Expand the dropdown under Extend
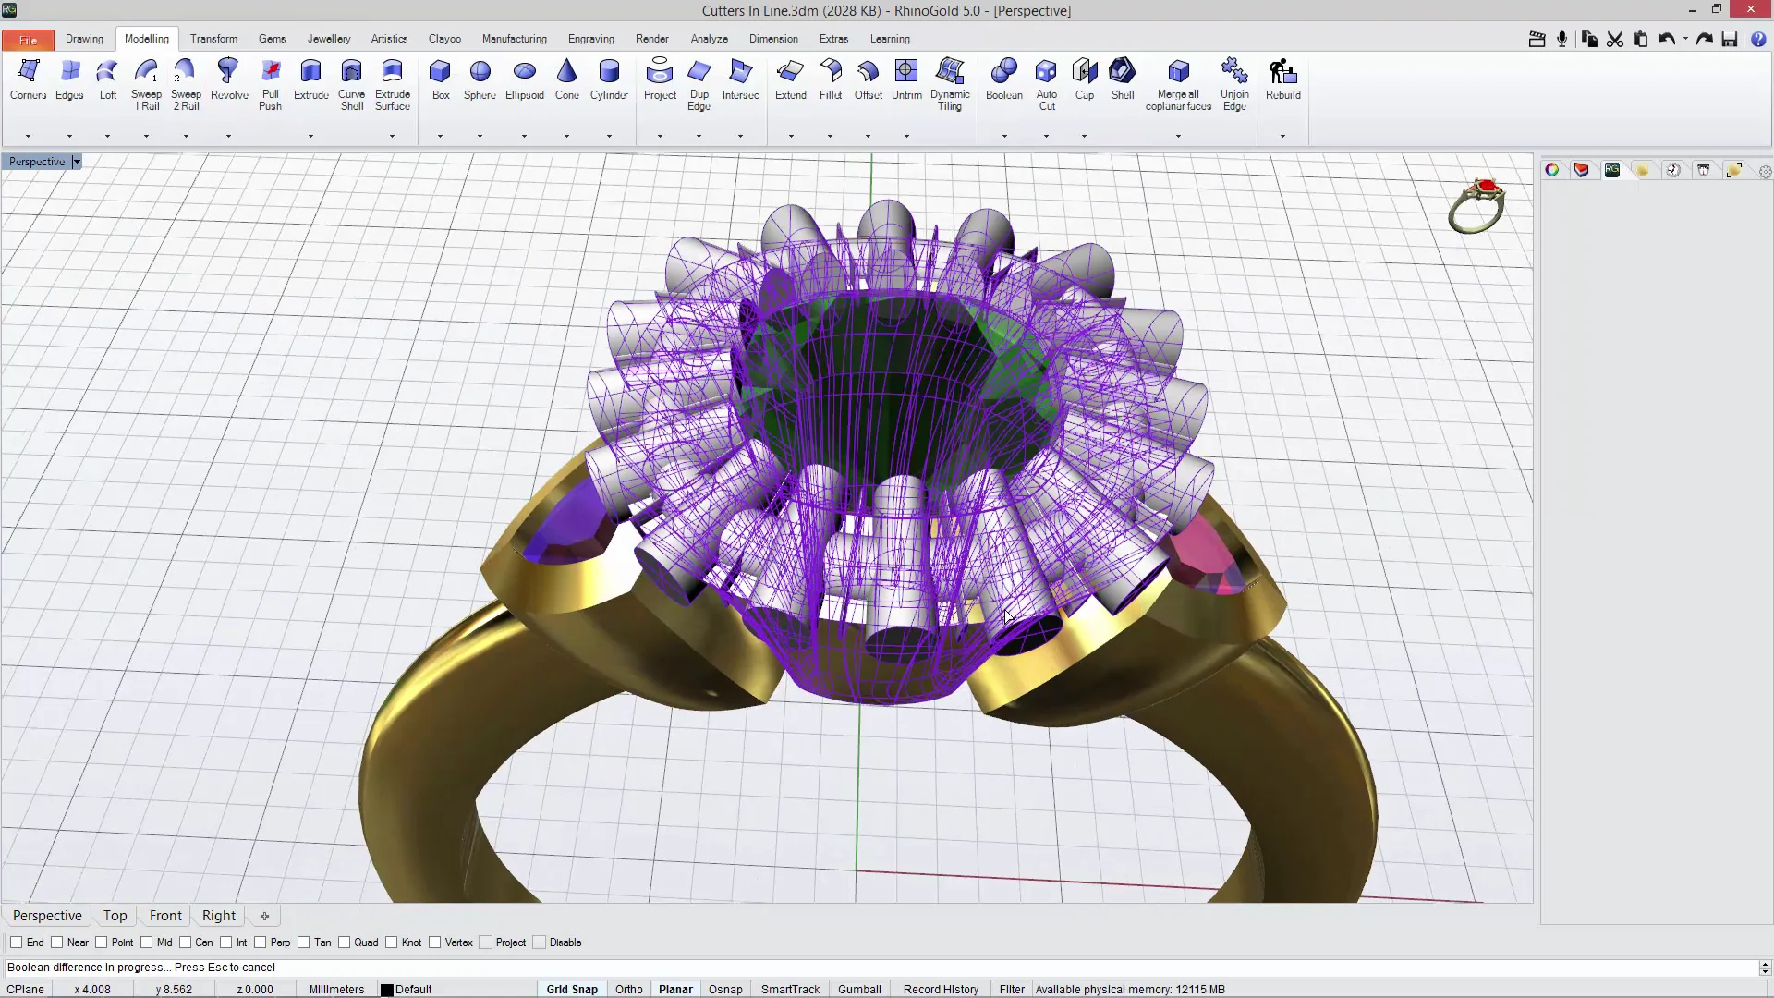Screen dimensions: 1774x998 [791, 137]
